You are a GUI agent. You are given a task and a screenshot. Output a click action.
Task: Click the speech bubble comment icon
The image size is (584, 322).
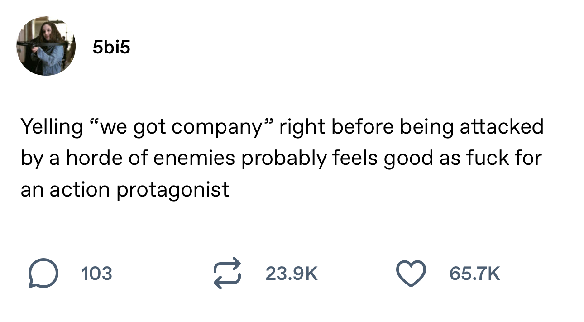(43, 273)
